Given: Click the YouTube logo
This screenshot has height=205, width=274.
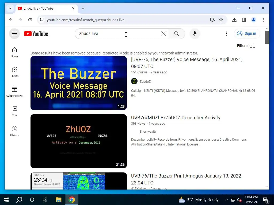Looking at the screenshot, I should (36, 34).
